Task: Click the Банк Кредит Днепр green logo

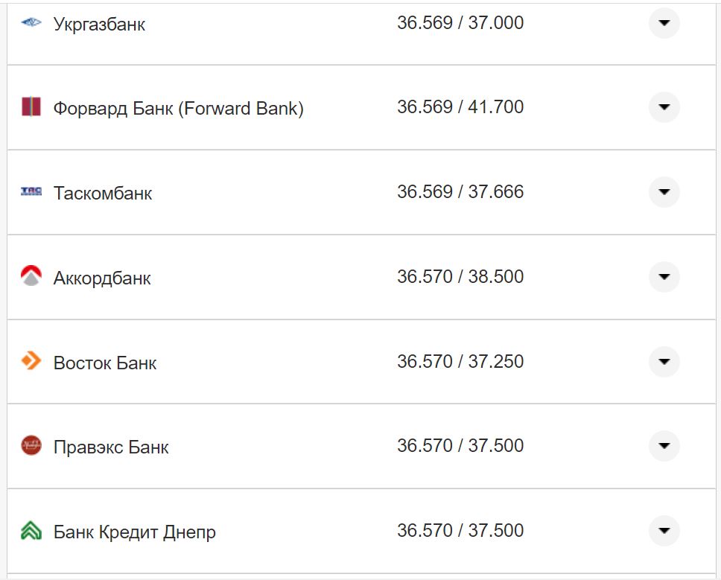Action: [x=31, y=532]
